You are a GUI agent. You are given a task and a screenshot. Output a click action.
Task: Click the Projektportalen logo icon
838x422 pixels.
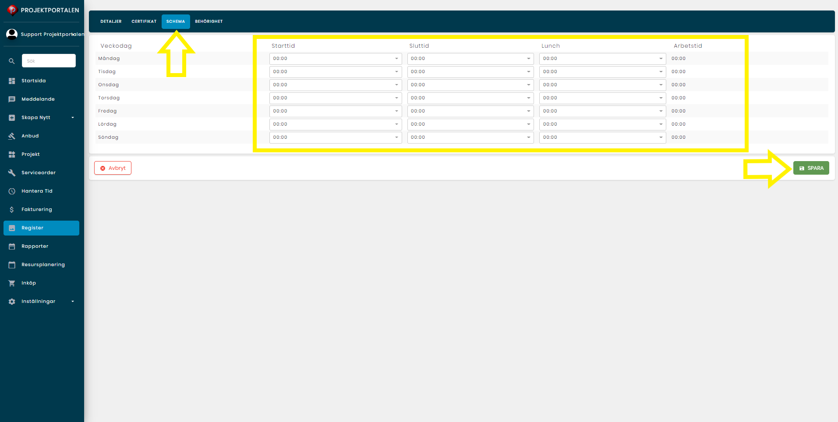click(12, 10)
